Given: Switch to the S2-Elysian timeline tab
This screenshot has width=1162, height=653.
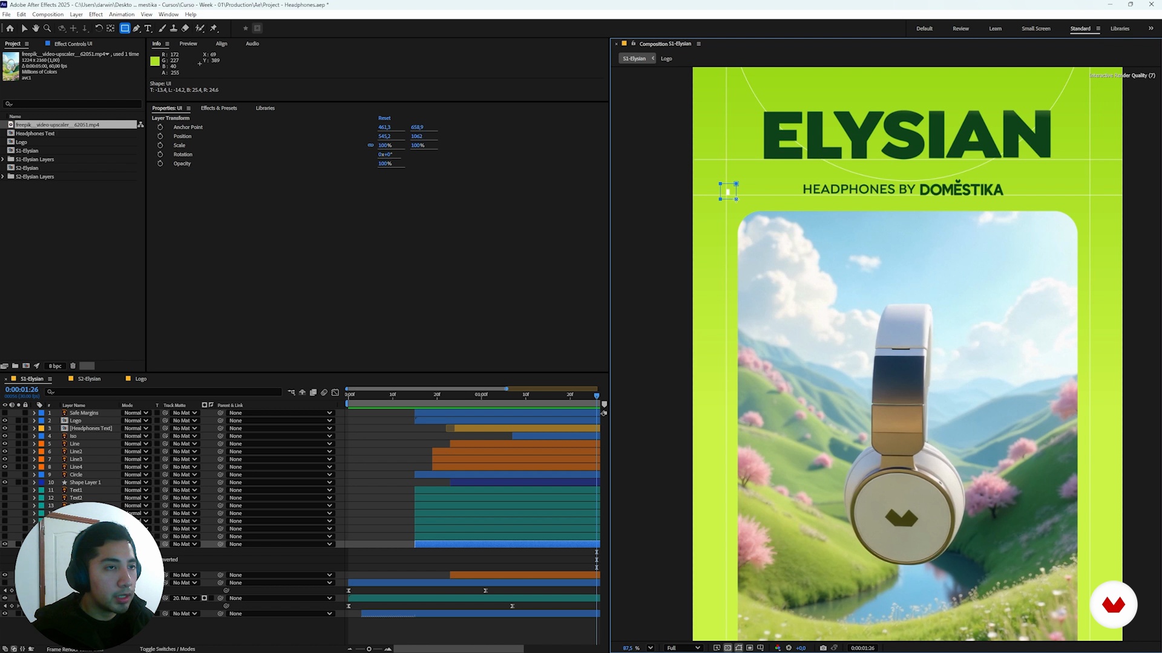Looking at the screenshot, I should 89,379.
